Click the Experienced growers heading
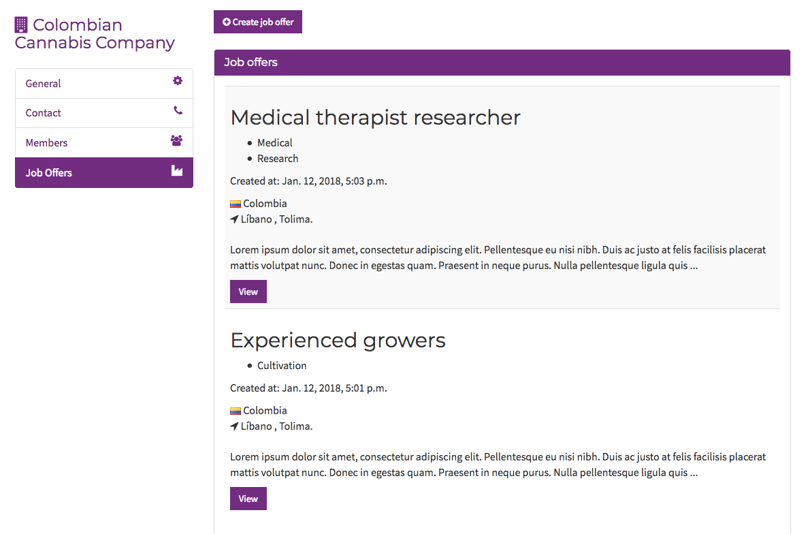 [338, 340]
